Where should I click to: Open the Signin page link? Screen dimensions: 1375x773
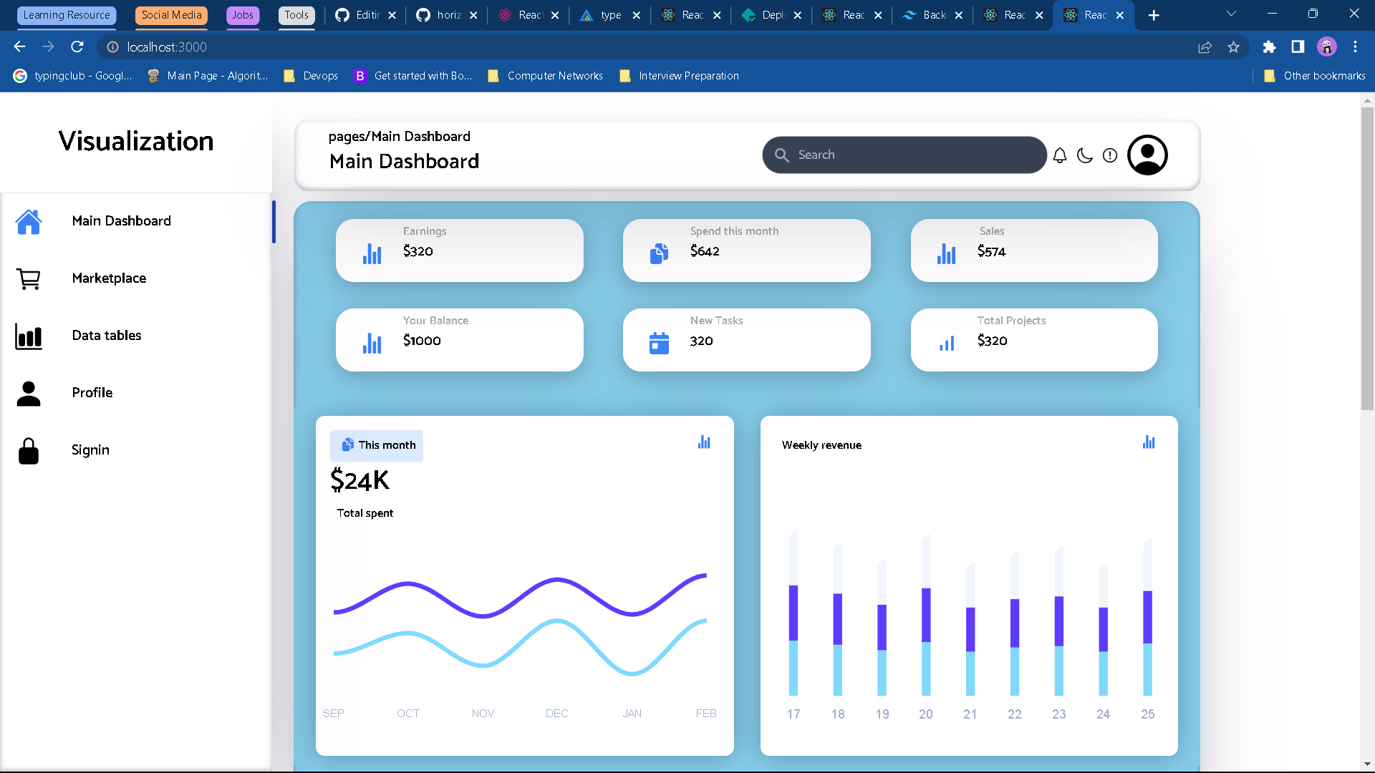90,450
